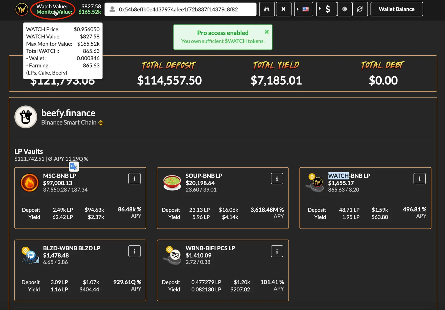Click the beefy.finance platform title

[x=68, y=113]
